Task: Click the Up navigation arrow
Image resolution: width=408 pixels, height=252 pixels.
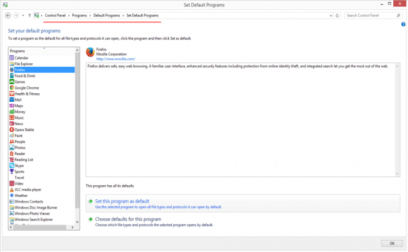Action: click(29, 15)
